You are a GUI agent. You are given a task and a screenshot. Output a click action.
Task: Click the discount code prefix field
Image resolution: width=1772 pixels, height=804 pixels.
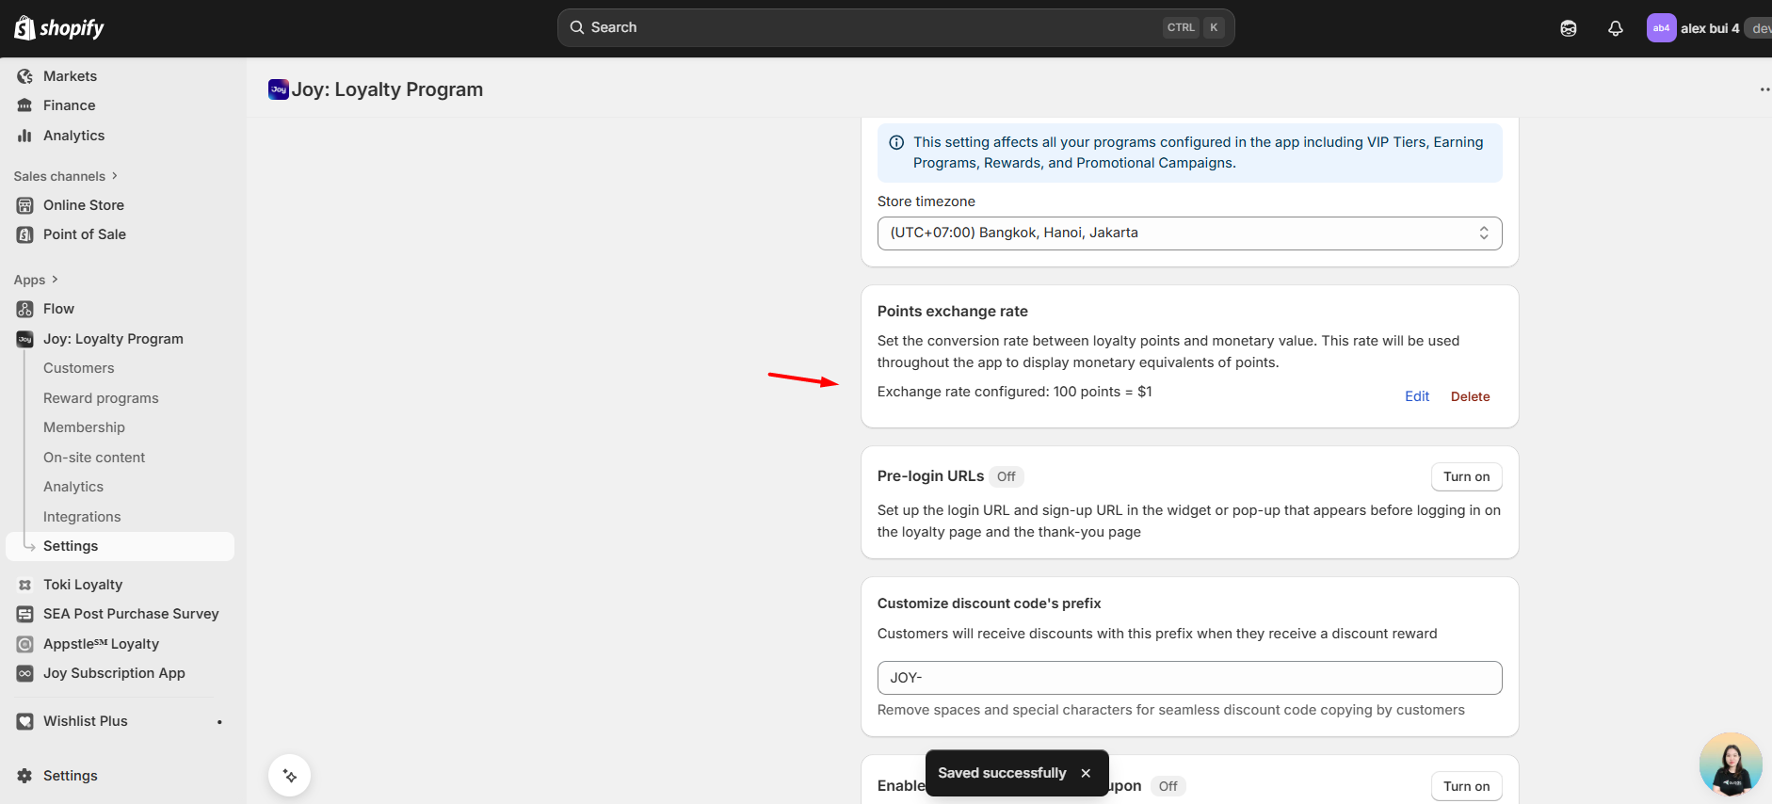click(1188, 678)
